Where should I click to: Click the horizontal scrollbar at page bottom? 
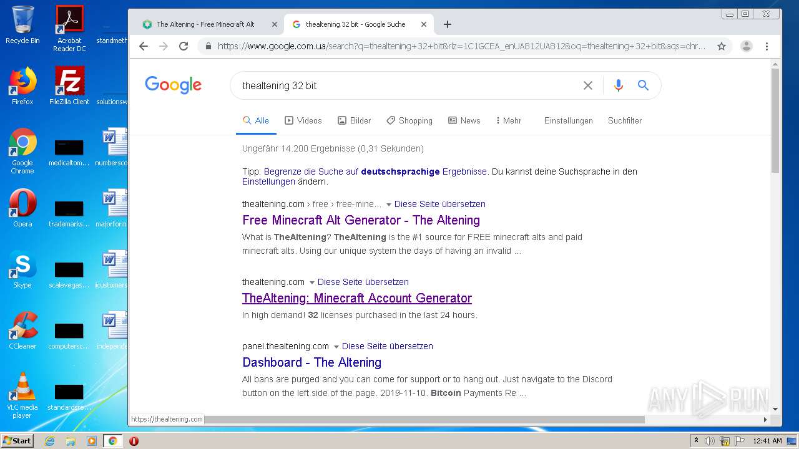[x=424, y=419]
